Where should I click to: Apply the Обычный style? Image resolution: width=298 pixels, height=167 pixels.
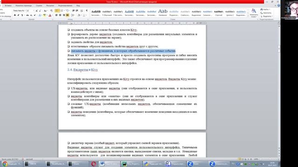(107, 13)
